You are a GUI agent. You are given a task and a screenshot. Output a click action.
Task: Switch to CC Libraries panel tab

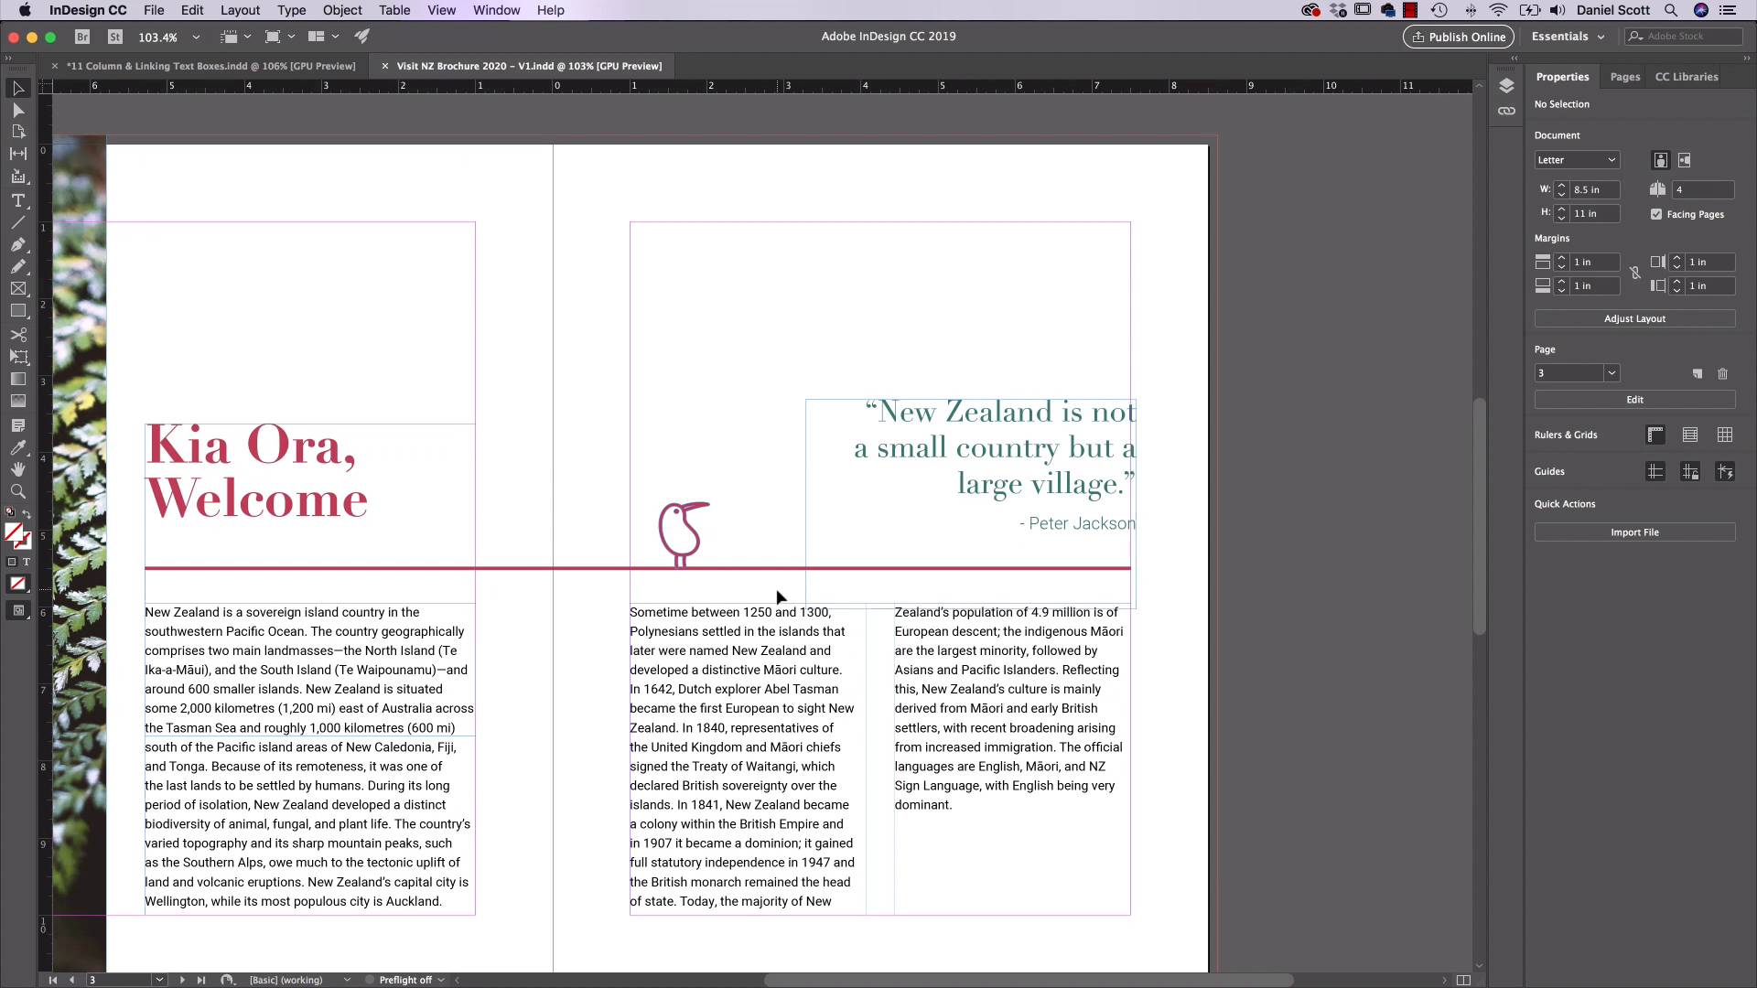pos(1687,76)
